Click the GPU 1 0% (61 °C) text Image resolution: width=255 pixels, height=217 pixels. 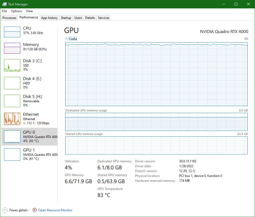[31, 159]
